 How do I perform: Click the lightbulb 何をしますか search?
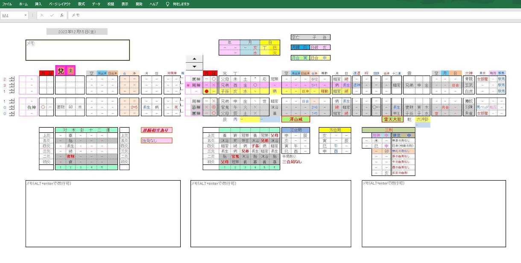[x=178, y=4]
